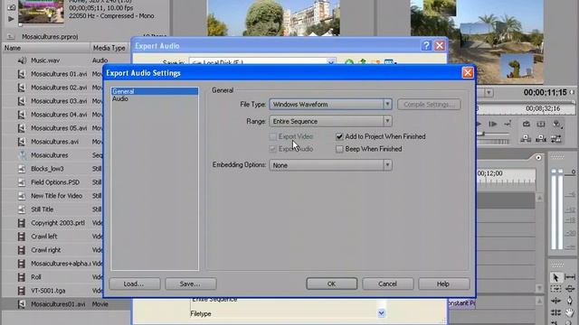This screenshot has height=325, width=579.
Task: Click the Load button
Action: (x=135, y=283)
